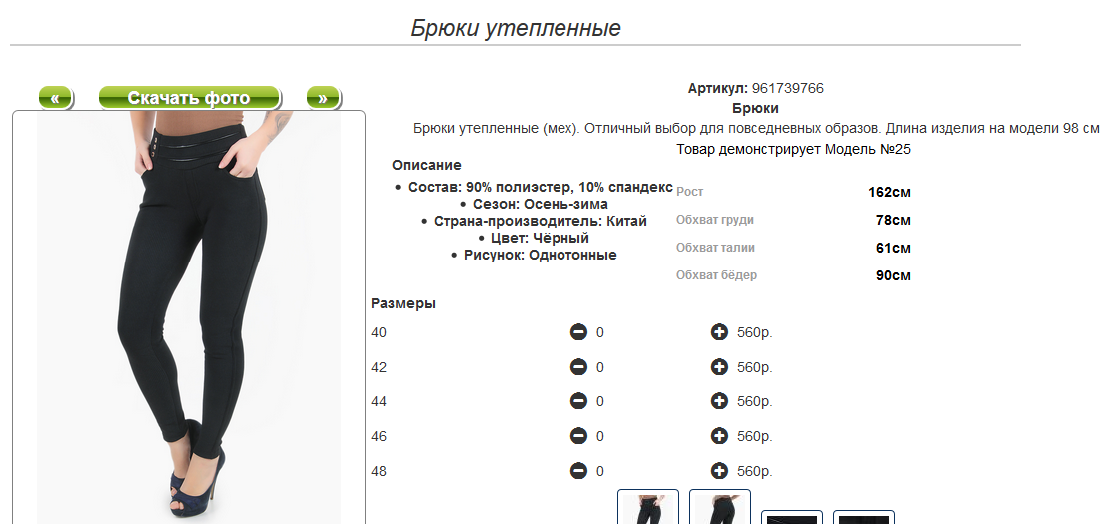The image size is (1120, 524).
Task: Click the size 46 label
Action: 379,437
